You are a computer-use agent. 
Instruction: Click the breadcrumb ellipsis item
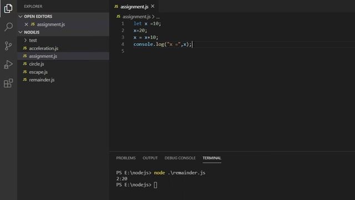(x=158, y=17)
